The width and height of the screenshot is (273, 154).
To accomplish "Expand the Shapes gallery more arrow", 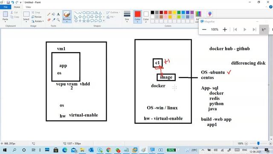I will pyautogui.click(x=104, y=21).
